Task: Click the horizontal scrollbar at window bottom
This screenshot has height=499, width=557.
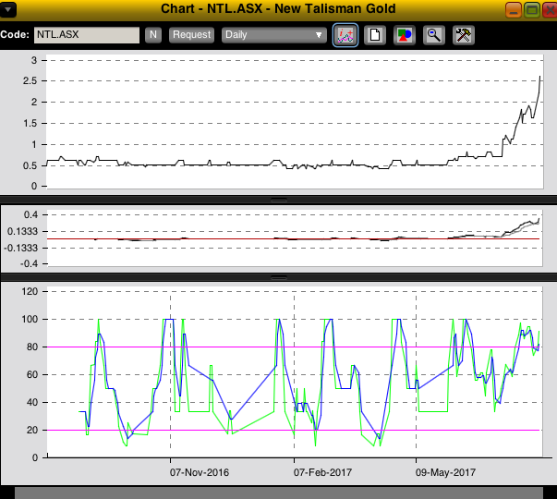Action: 279,493
